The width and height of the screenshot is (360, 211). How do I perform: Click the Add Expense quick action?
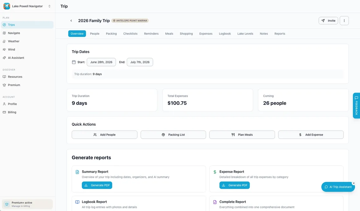click(x=311, y=135)
